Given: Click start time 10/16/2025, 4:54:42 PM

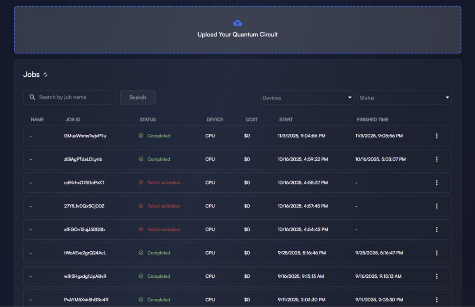Looking at the screenshot, I should pyautogui.click(x=303, y=229).
